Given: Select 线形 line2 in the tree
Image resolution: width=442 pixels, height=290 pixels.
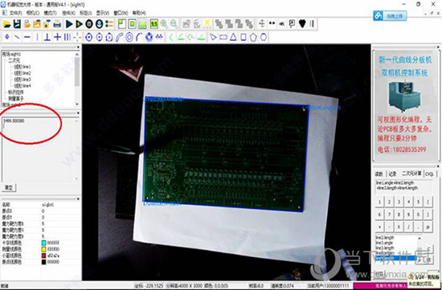Looking at the screenshot, I should (23, 73).
